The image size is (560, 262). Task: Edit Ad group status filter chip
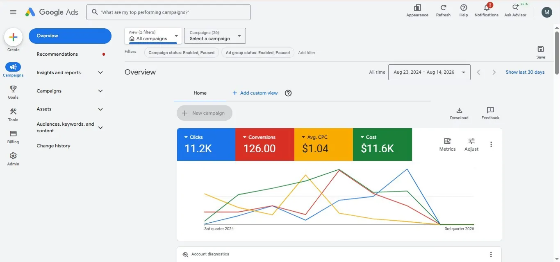click(x=258, y=52)
